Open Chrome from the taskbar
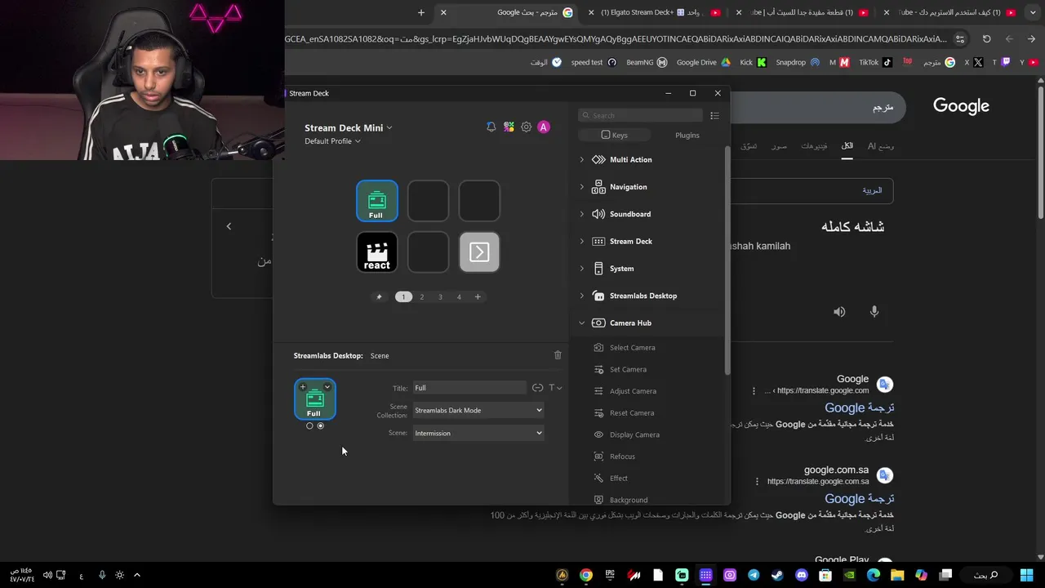 [x=586, y=576]
